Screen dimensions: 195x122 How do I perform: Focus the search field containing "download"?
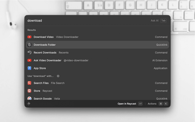tap(85, 21)
